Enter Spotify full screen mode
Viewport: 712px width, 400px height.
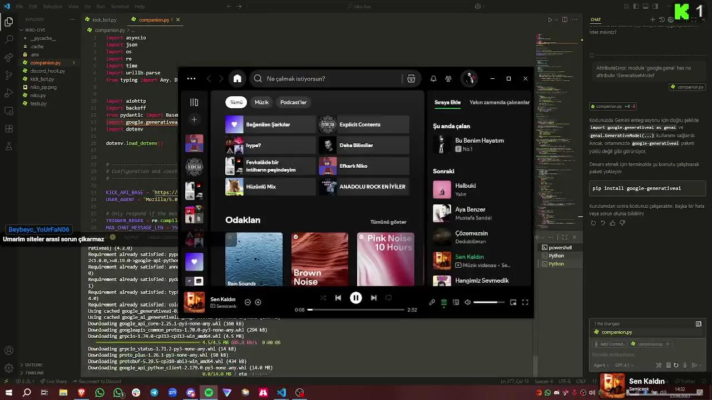point(525,302)
